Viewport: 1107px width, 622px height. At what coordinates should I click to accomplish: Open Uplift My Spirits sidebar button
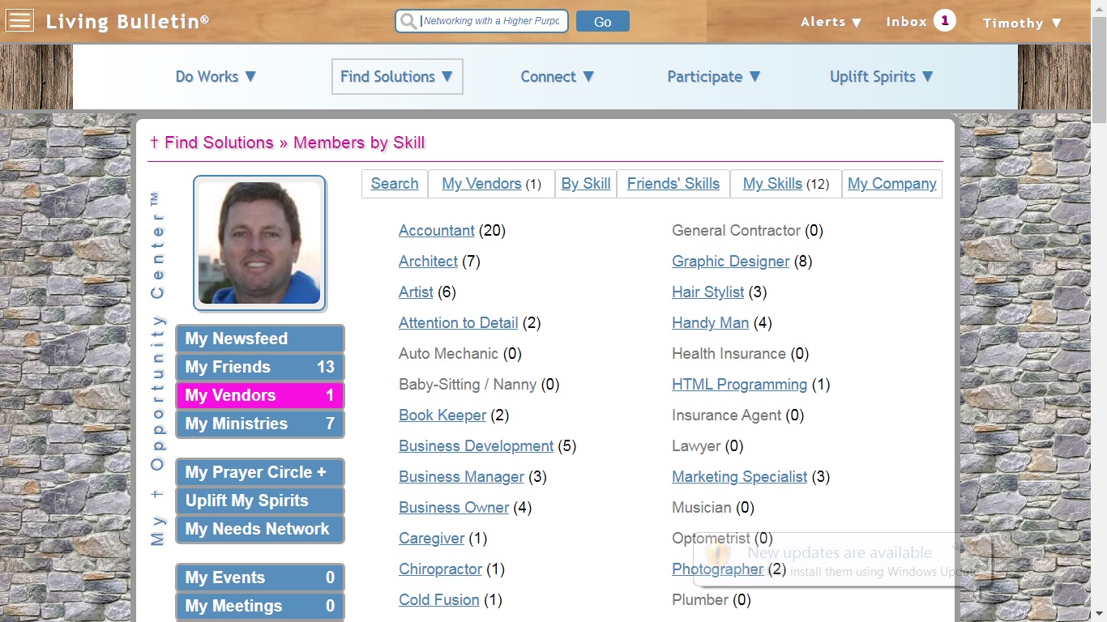[x=260, y=501]
